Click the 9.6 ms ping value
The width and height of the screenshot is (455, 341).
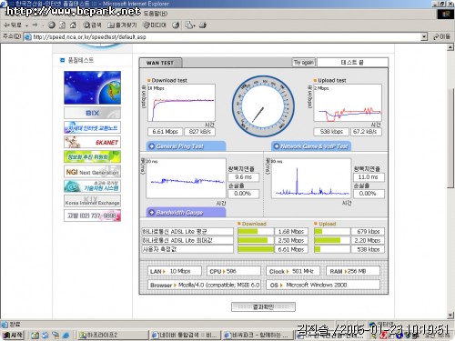tap(243, 177)
